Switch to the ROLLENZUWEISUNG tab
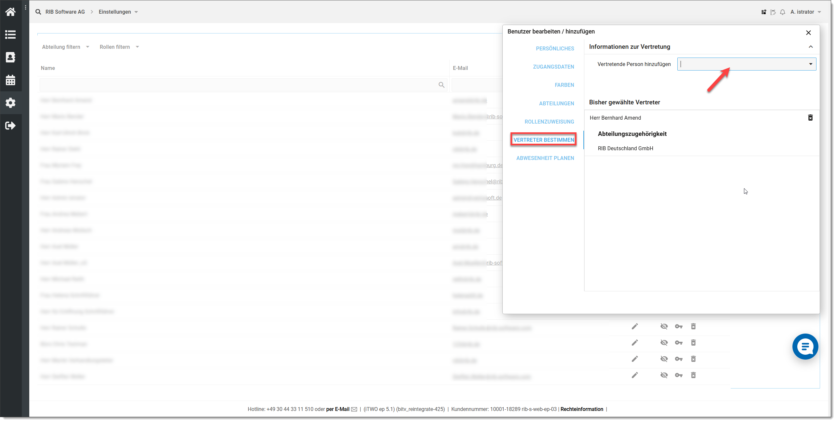The width and height of the screenshot is (836, 422). pos(549,122)
